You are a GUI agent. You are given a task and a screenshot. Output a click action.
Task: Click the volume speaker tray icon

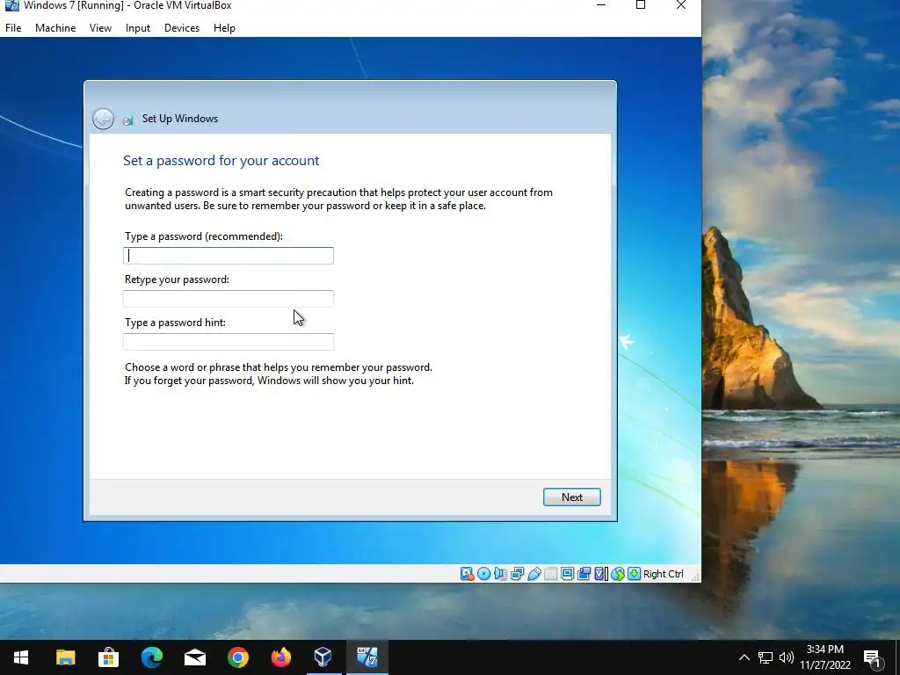click(x=787, y=657)
